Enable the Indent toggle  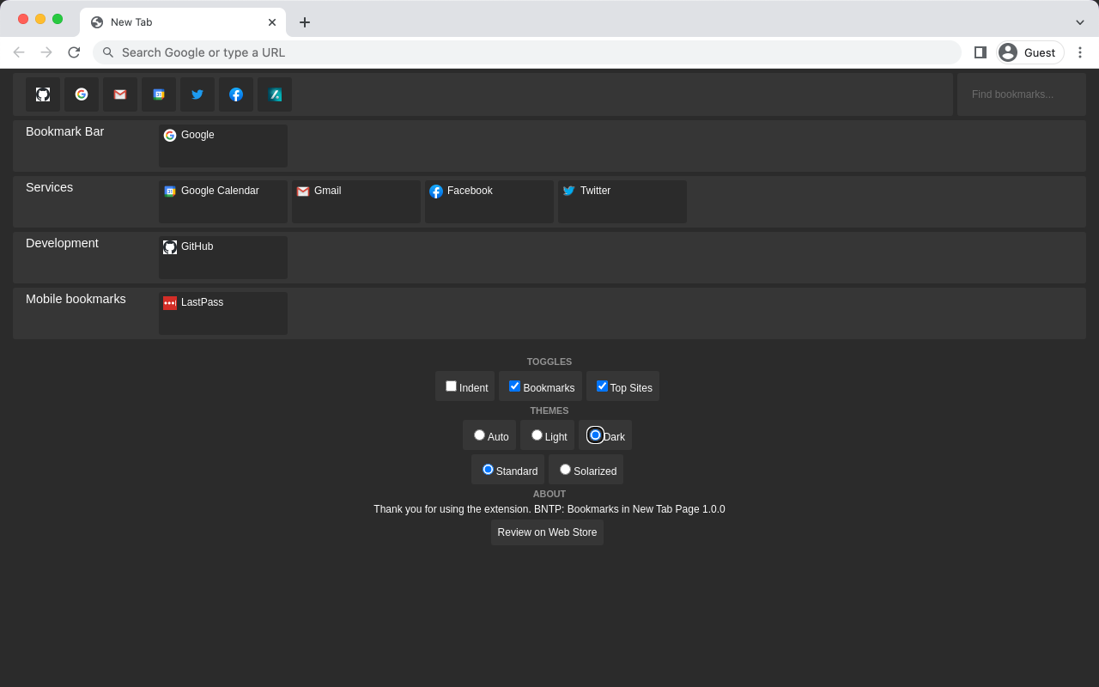(451, 386)
